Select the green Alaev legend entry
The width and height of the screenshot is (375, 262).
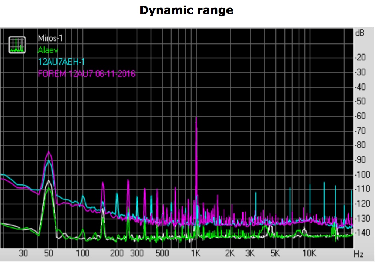click(48, 50)
